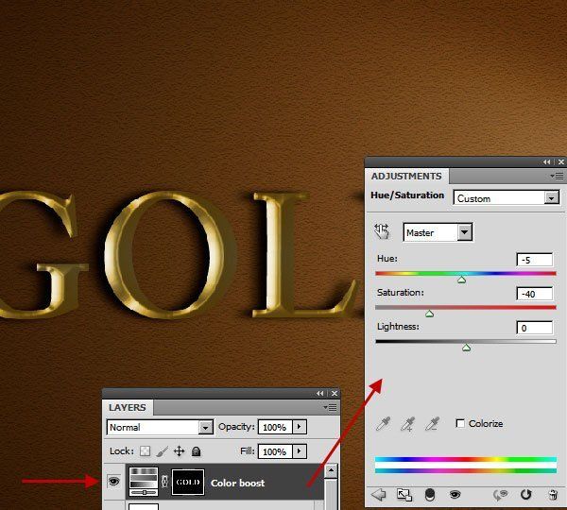The image size is (567, 510).
Task: Click the Hue value field
Action: [x=535, y=260]
